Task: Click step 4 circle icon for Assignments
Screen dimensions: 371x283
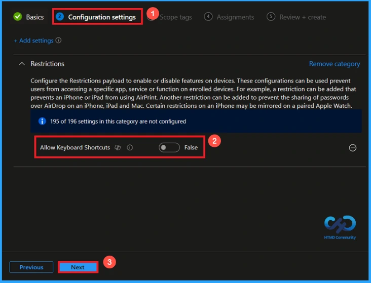Action: coord(208,17)
